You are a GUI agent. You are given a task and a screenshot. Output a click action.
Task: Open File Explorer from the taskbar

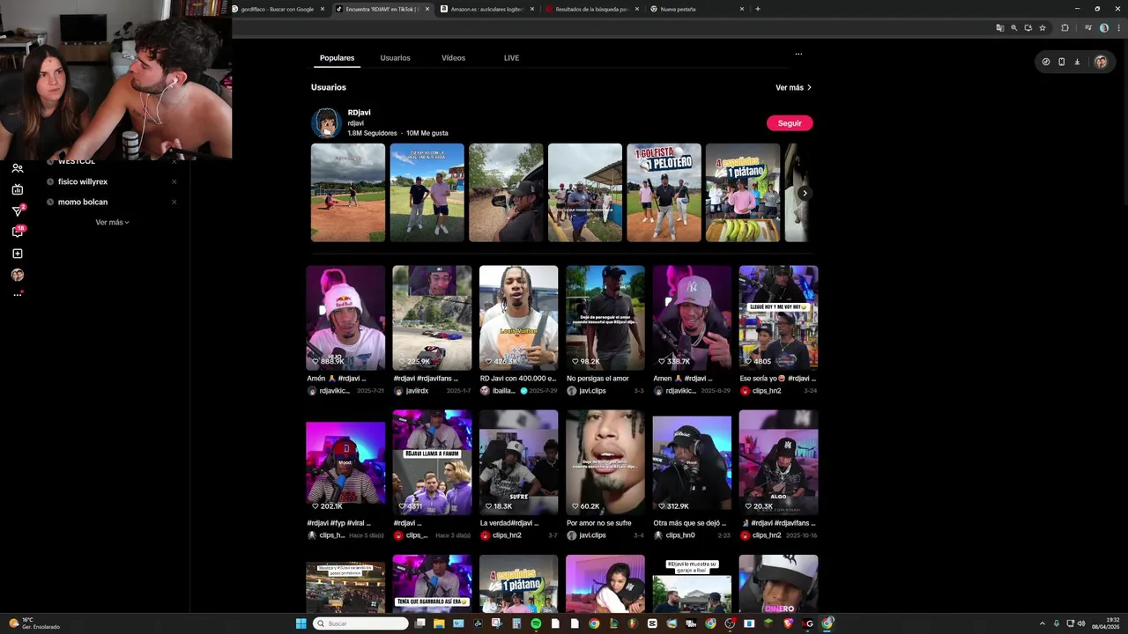(439, 623)
